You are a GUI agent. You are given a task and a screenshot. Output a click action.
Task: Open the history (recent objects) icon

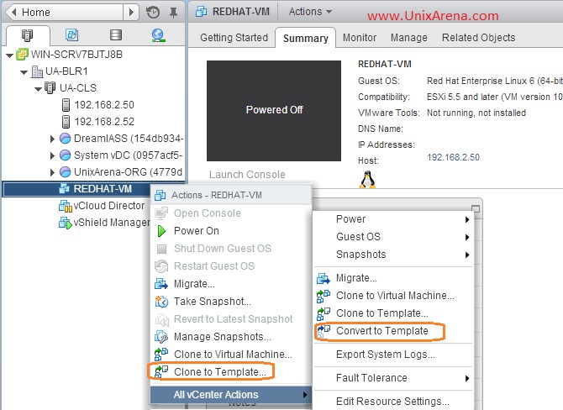click(x=153, y=13)
